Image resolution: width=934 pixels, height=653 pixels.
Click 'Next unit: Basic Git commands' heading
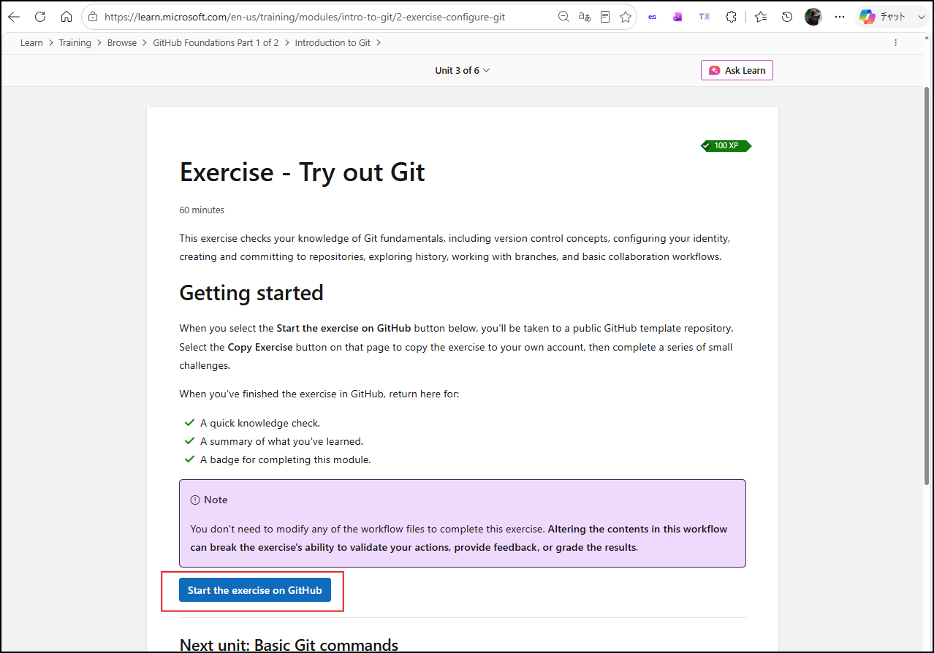(289, 644)
